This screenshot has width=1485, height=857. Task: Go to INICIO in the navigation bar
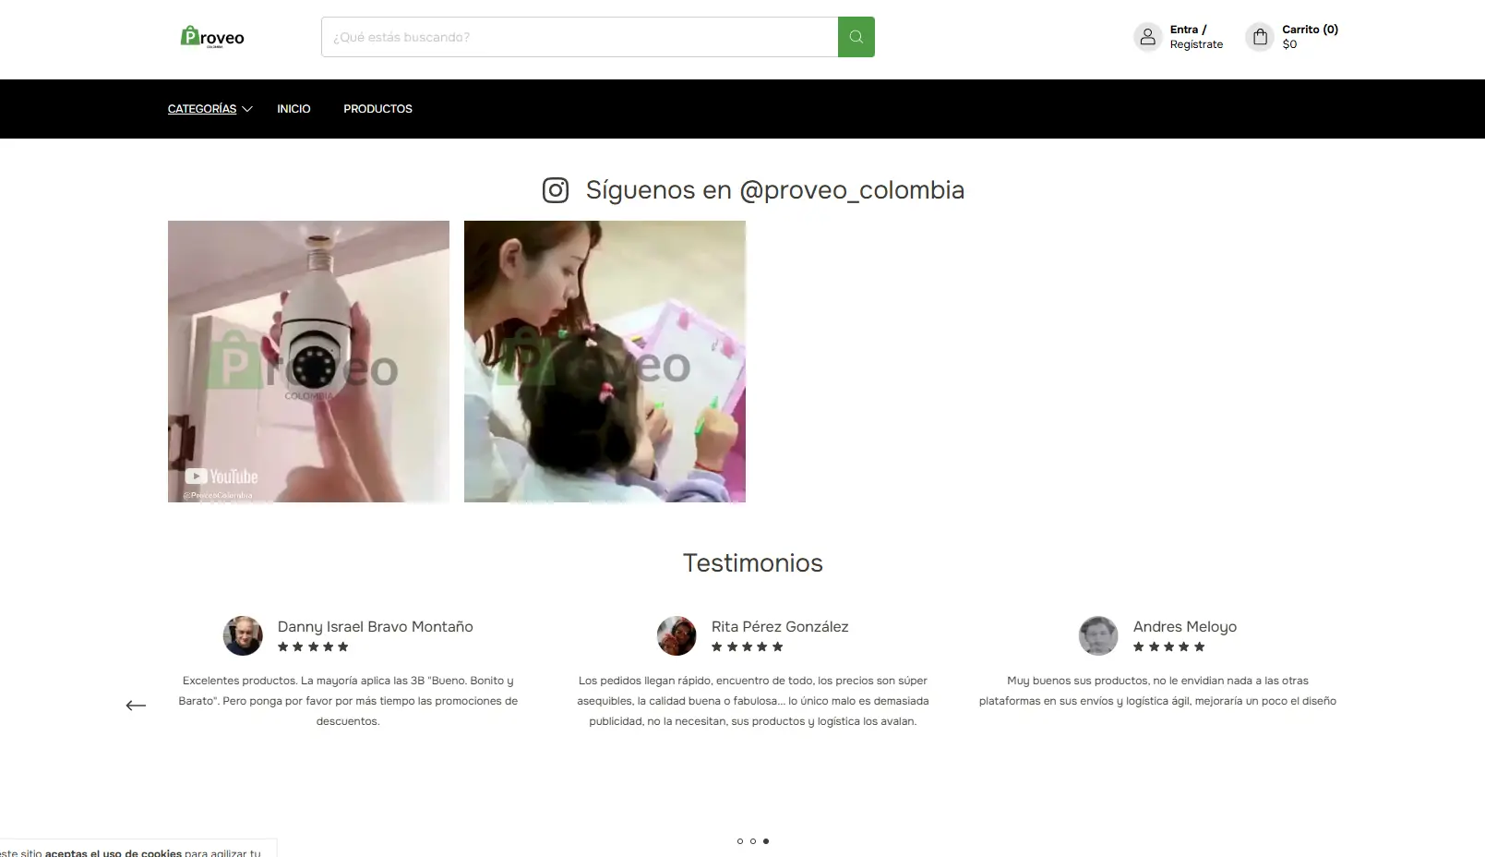293,109
